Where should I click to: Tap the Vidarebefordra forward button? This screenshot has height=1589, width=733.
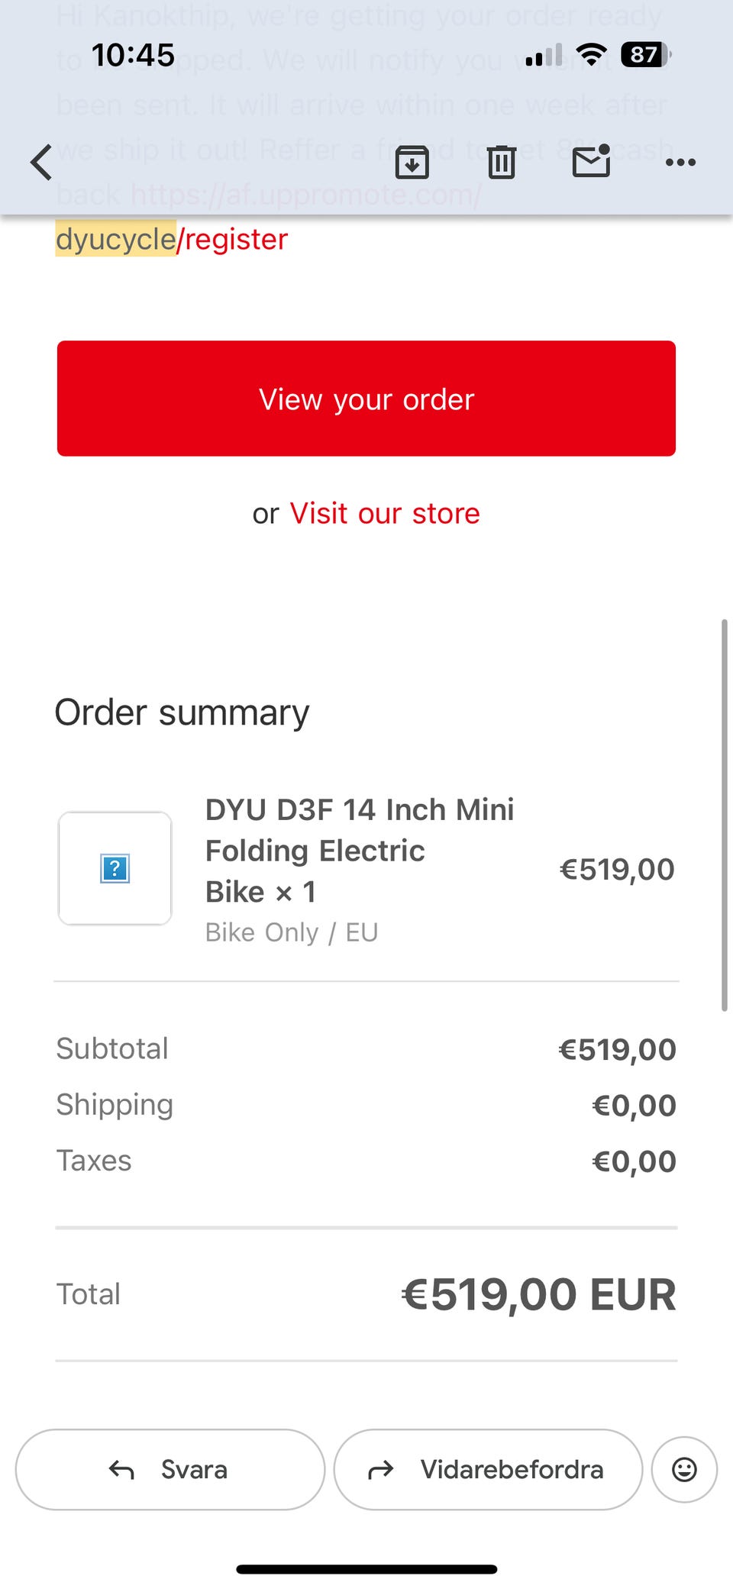pyautogui.click(x=488, y=1469)
